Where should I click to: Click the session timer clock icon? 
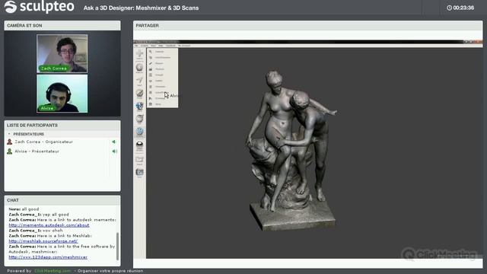click(449, 8)
